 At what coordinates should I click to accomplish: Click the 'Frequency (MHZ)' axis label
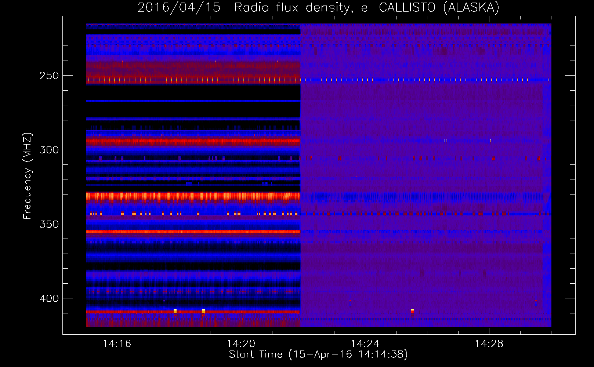pos(28,176)
